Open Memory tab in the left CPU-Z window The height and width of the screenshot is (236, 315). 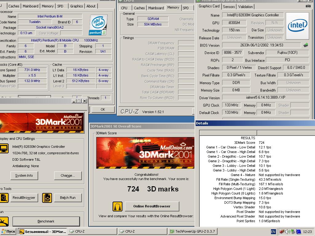pos(48,6)
